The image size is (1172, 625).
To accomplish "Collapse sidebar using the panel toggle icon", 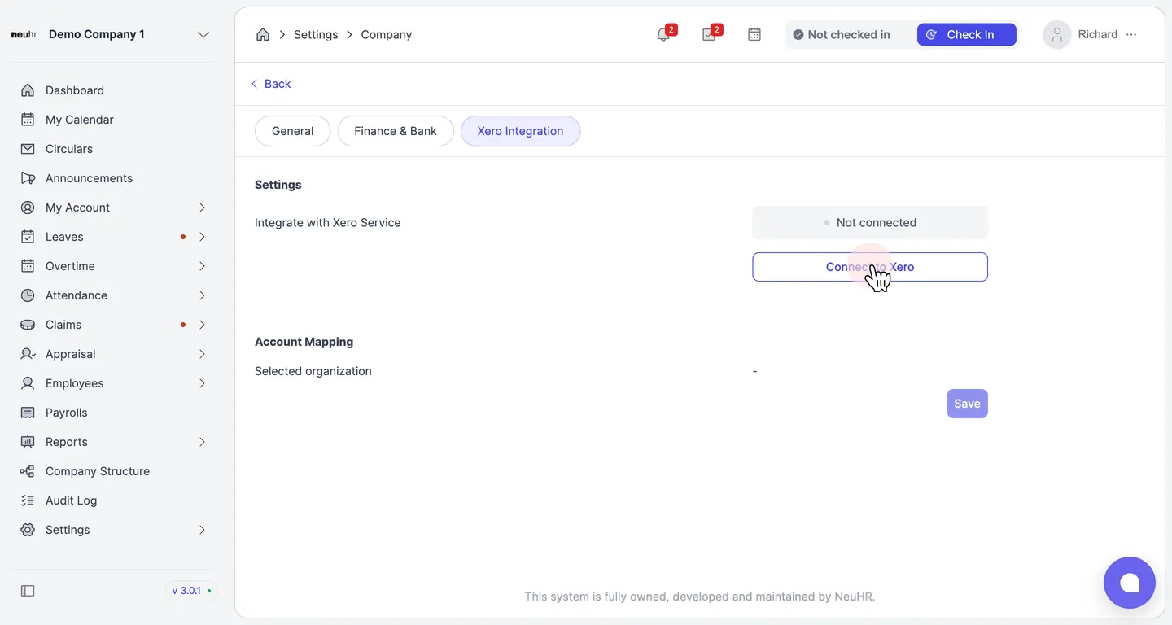I will coord(28,591).
